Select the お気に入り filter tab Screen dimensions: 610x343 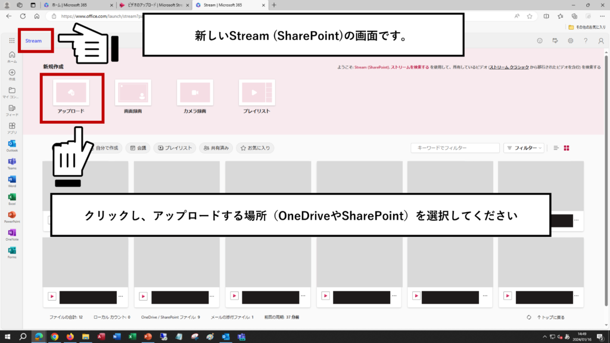point(255,148)
